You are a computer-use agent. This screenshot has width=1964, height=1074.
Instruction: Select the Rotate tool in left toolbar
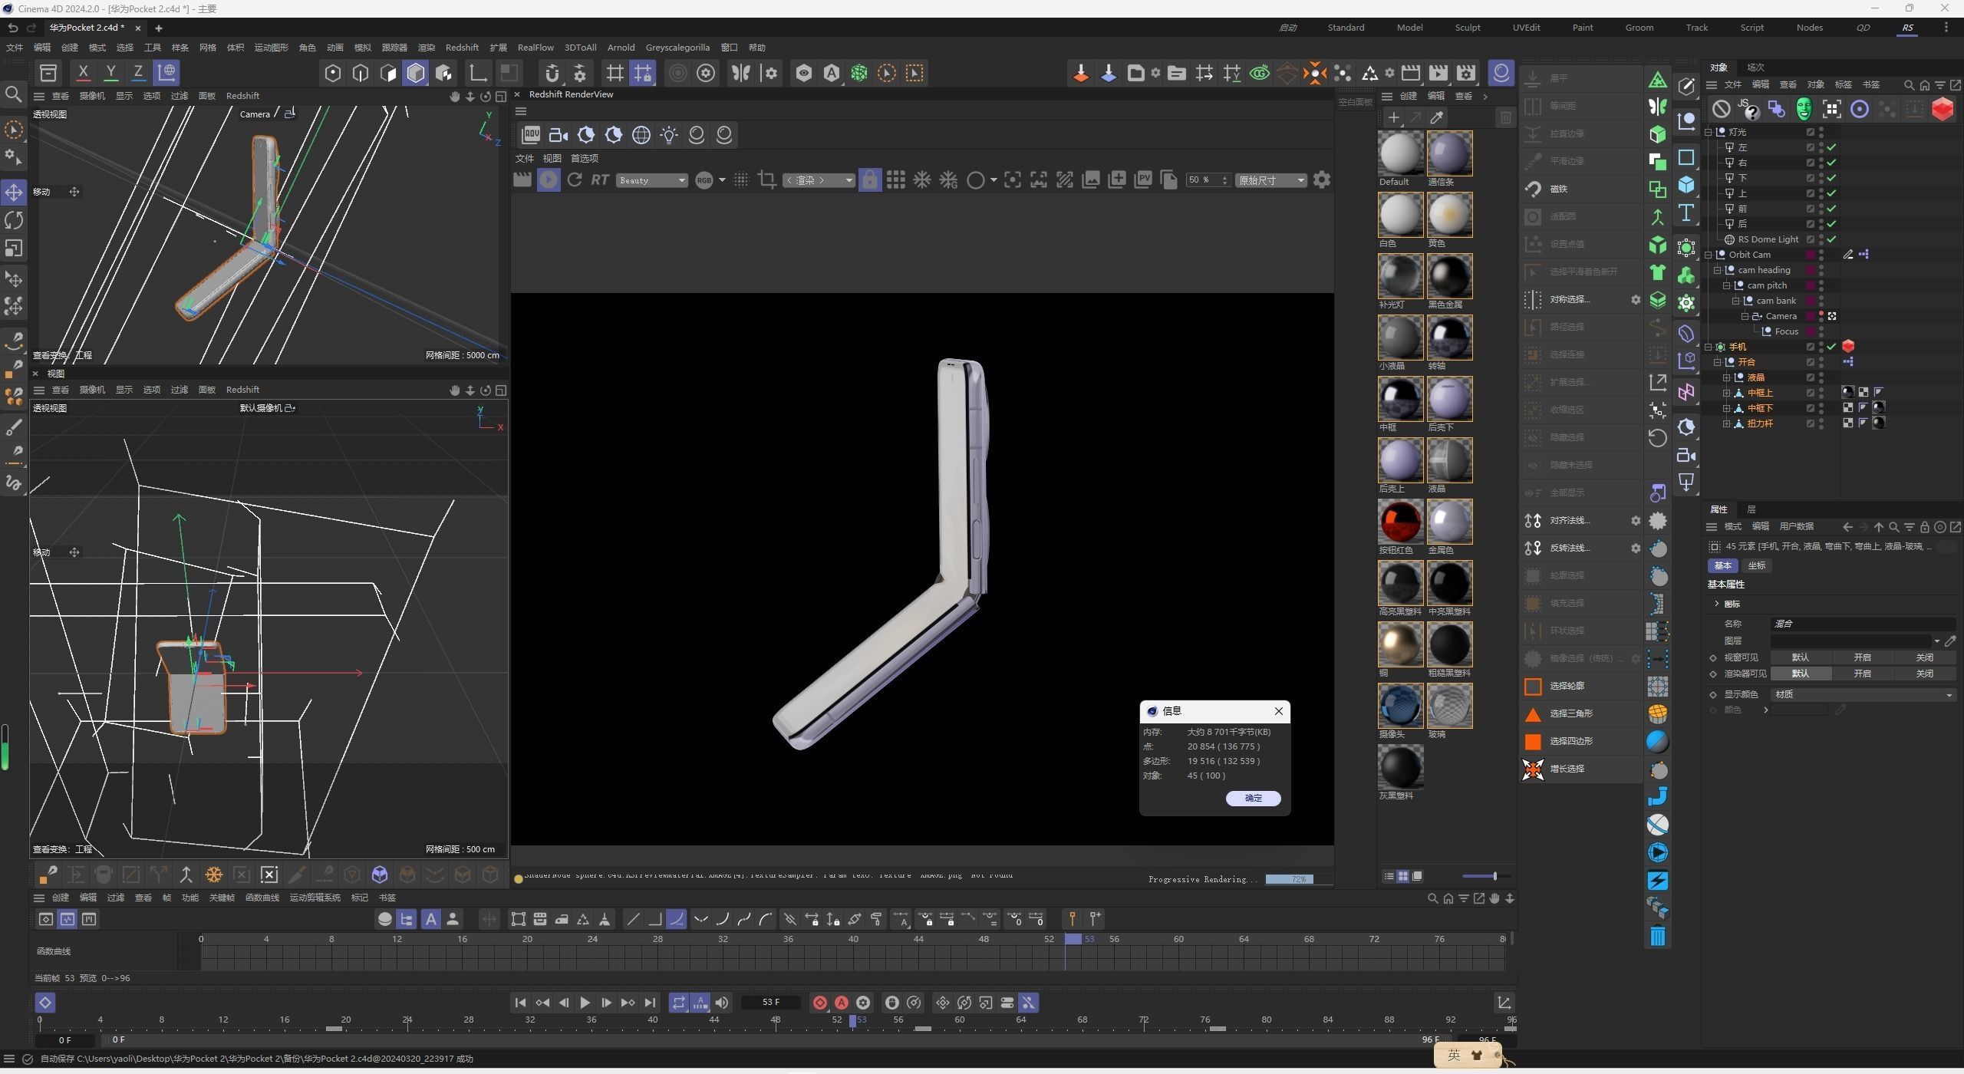pyautogui.click(x=14, y=220)
